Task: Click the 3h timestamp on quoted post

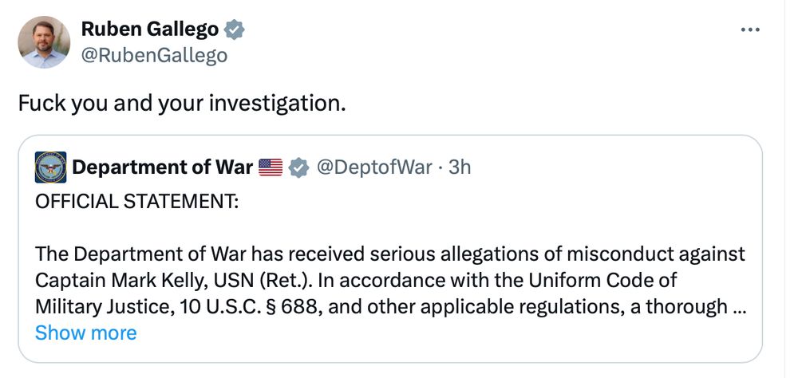Action: 460,167
